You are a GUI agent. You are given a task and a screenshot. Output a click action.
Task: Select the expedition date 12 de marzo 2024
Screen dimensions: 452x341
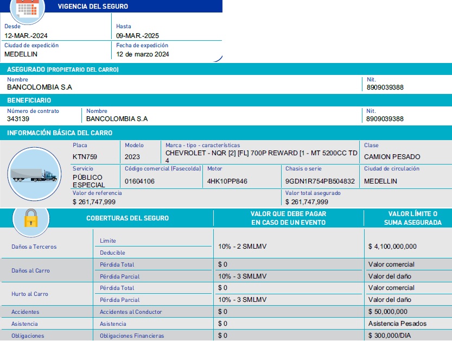(142, 54)
